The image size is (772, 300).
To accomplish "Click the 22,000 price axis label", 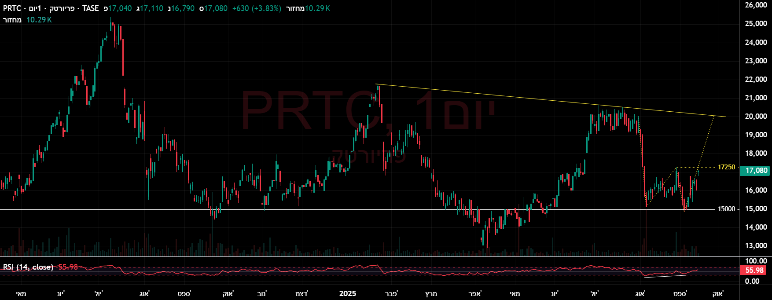I will coord(756,79).
